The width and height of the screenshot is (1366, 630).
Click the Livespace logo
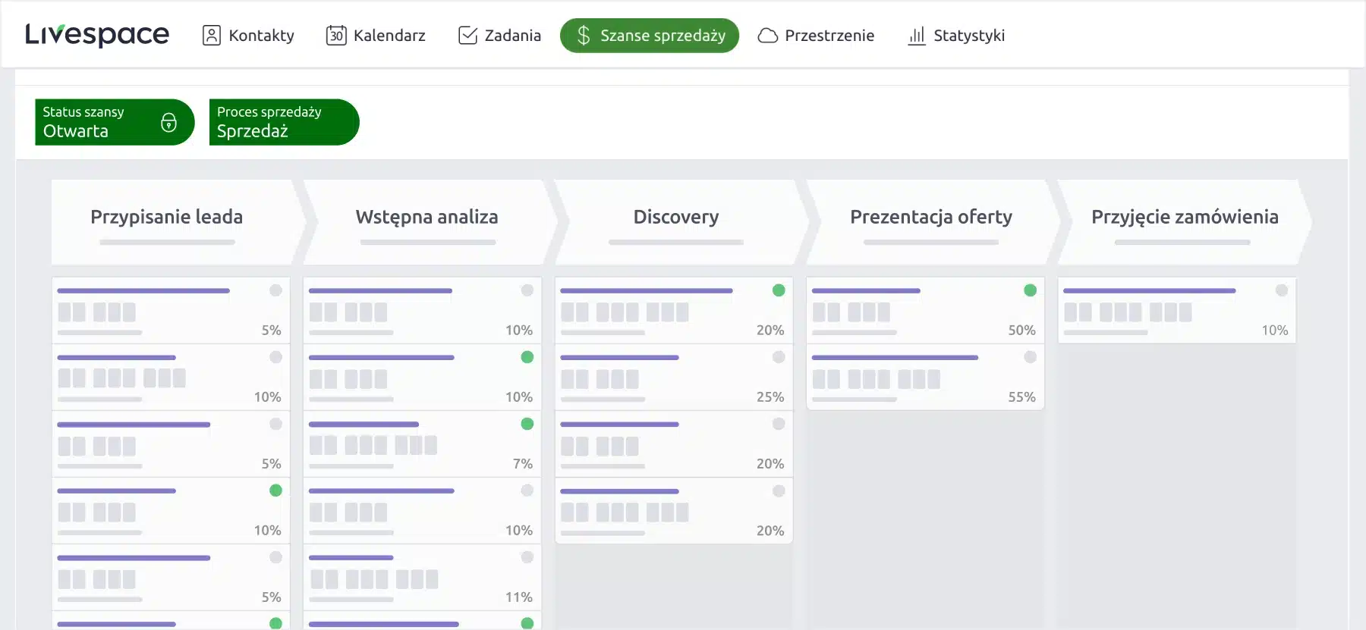(97, 35)
